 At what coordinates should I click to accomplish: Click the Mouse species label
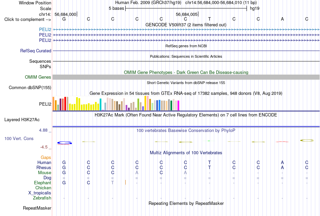(x=45, y=173)
